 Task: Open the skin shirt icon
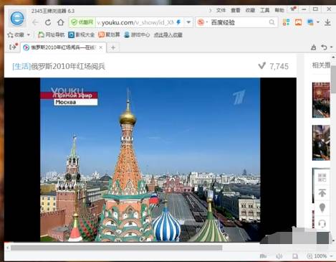point(293,9)
